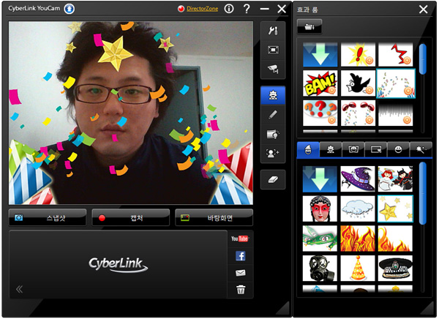This screenshot has width=439, height=319.
Task: Apply the opera mask gadget
Action: [320, 209]
